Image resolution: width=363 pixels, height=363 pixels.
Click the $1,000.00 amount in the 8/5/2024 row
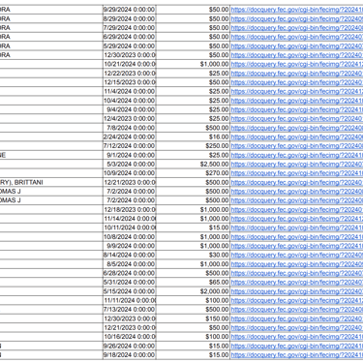(193, 264)
